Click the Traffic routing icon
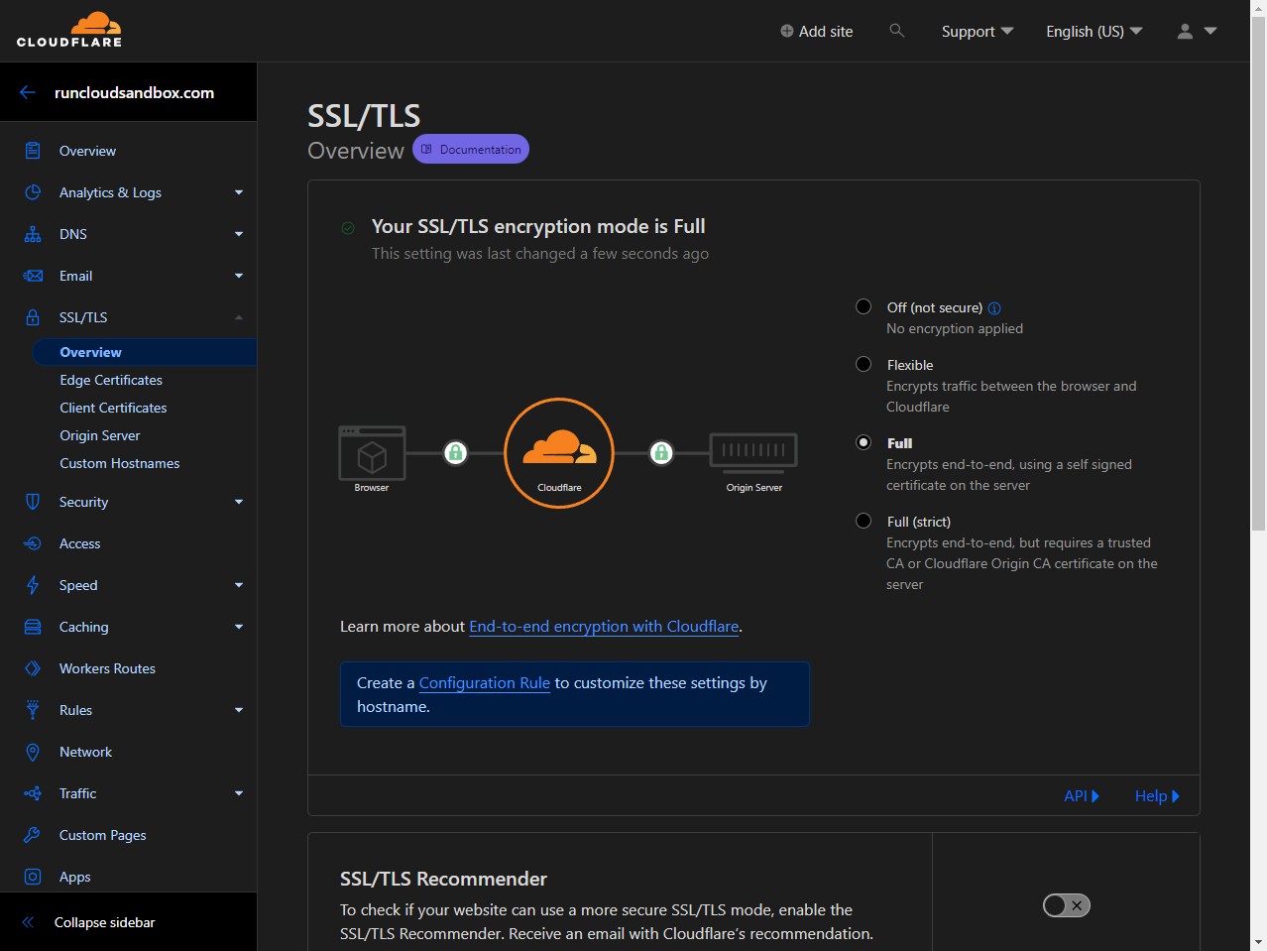Image resolution: width=1267 pixels, height=951 pixels. point(33,793)
